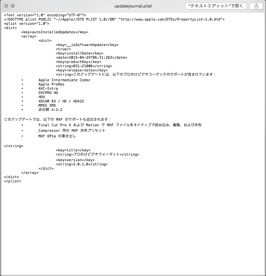The width and height of the screenshot is (266, 276).
Task: Click the true/ tag line
Action: click(63, 49)
